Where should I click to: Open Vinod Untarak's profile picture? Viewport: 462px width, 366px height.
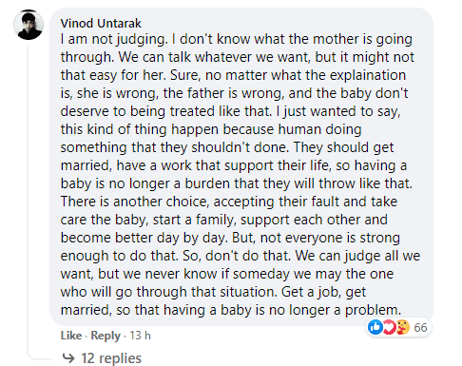click(29, 25)
